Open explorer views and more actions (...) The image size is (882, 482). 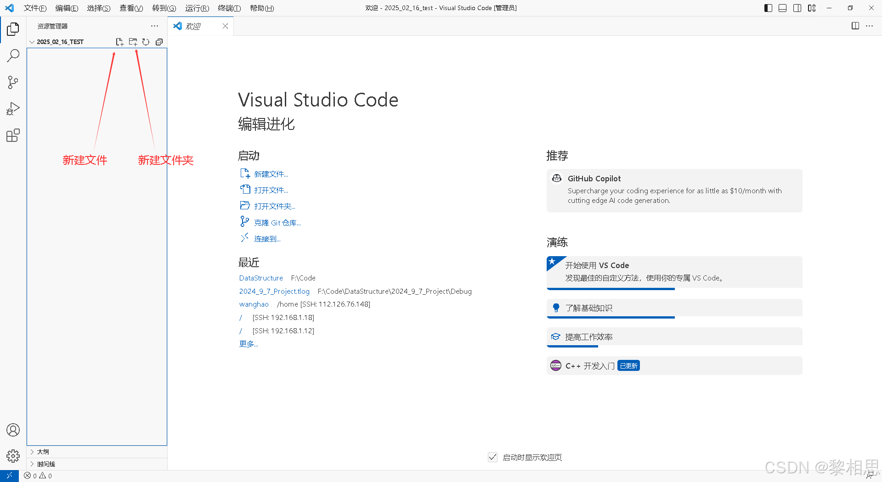click(x=154, y=26)
